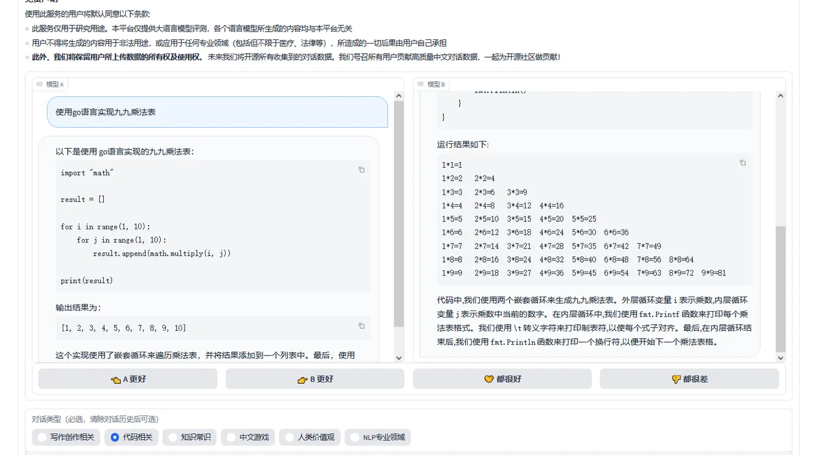
Task: Click Model A scrollbar down arrow
Action: point(399,358)
